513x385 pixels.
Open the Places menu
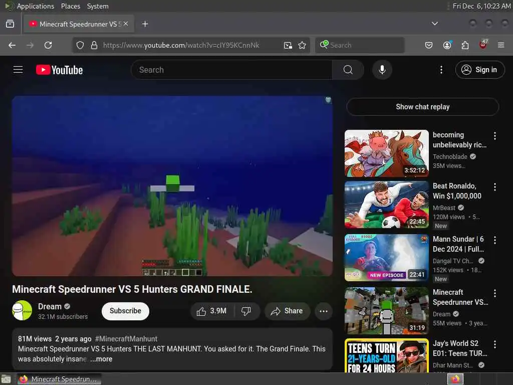71,6
